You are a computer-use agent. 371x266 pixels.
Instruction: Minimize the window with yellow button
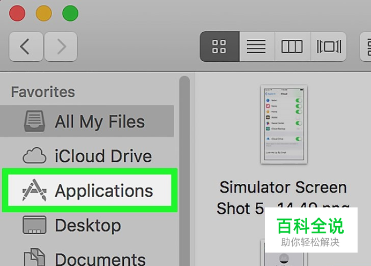(x=44, y=13)
